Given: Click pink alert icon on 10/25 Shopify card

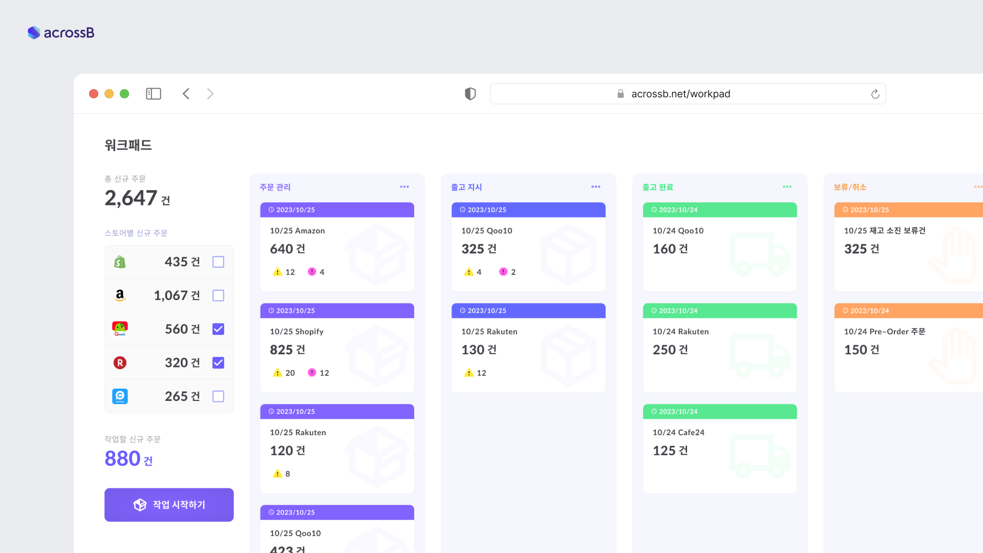Looking at the screenshot, I should coord(312,373).
